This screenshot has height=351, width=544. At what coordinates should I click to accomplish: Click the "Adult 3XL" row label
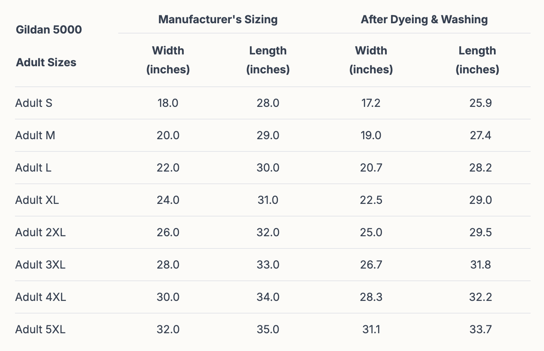pyautogui.click(x=41, y=265)
